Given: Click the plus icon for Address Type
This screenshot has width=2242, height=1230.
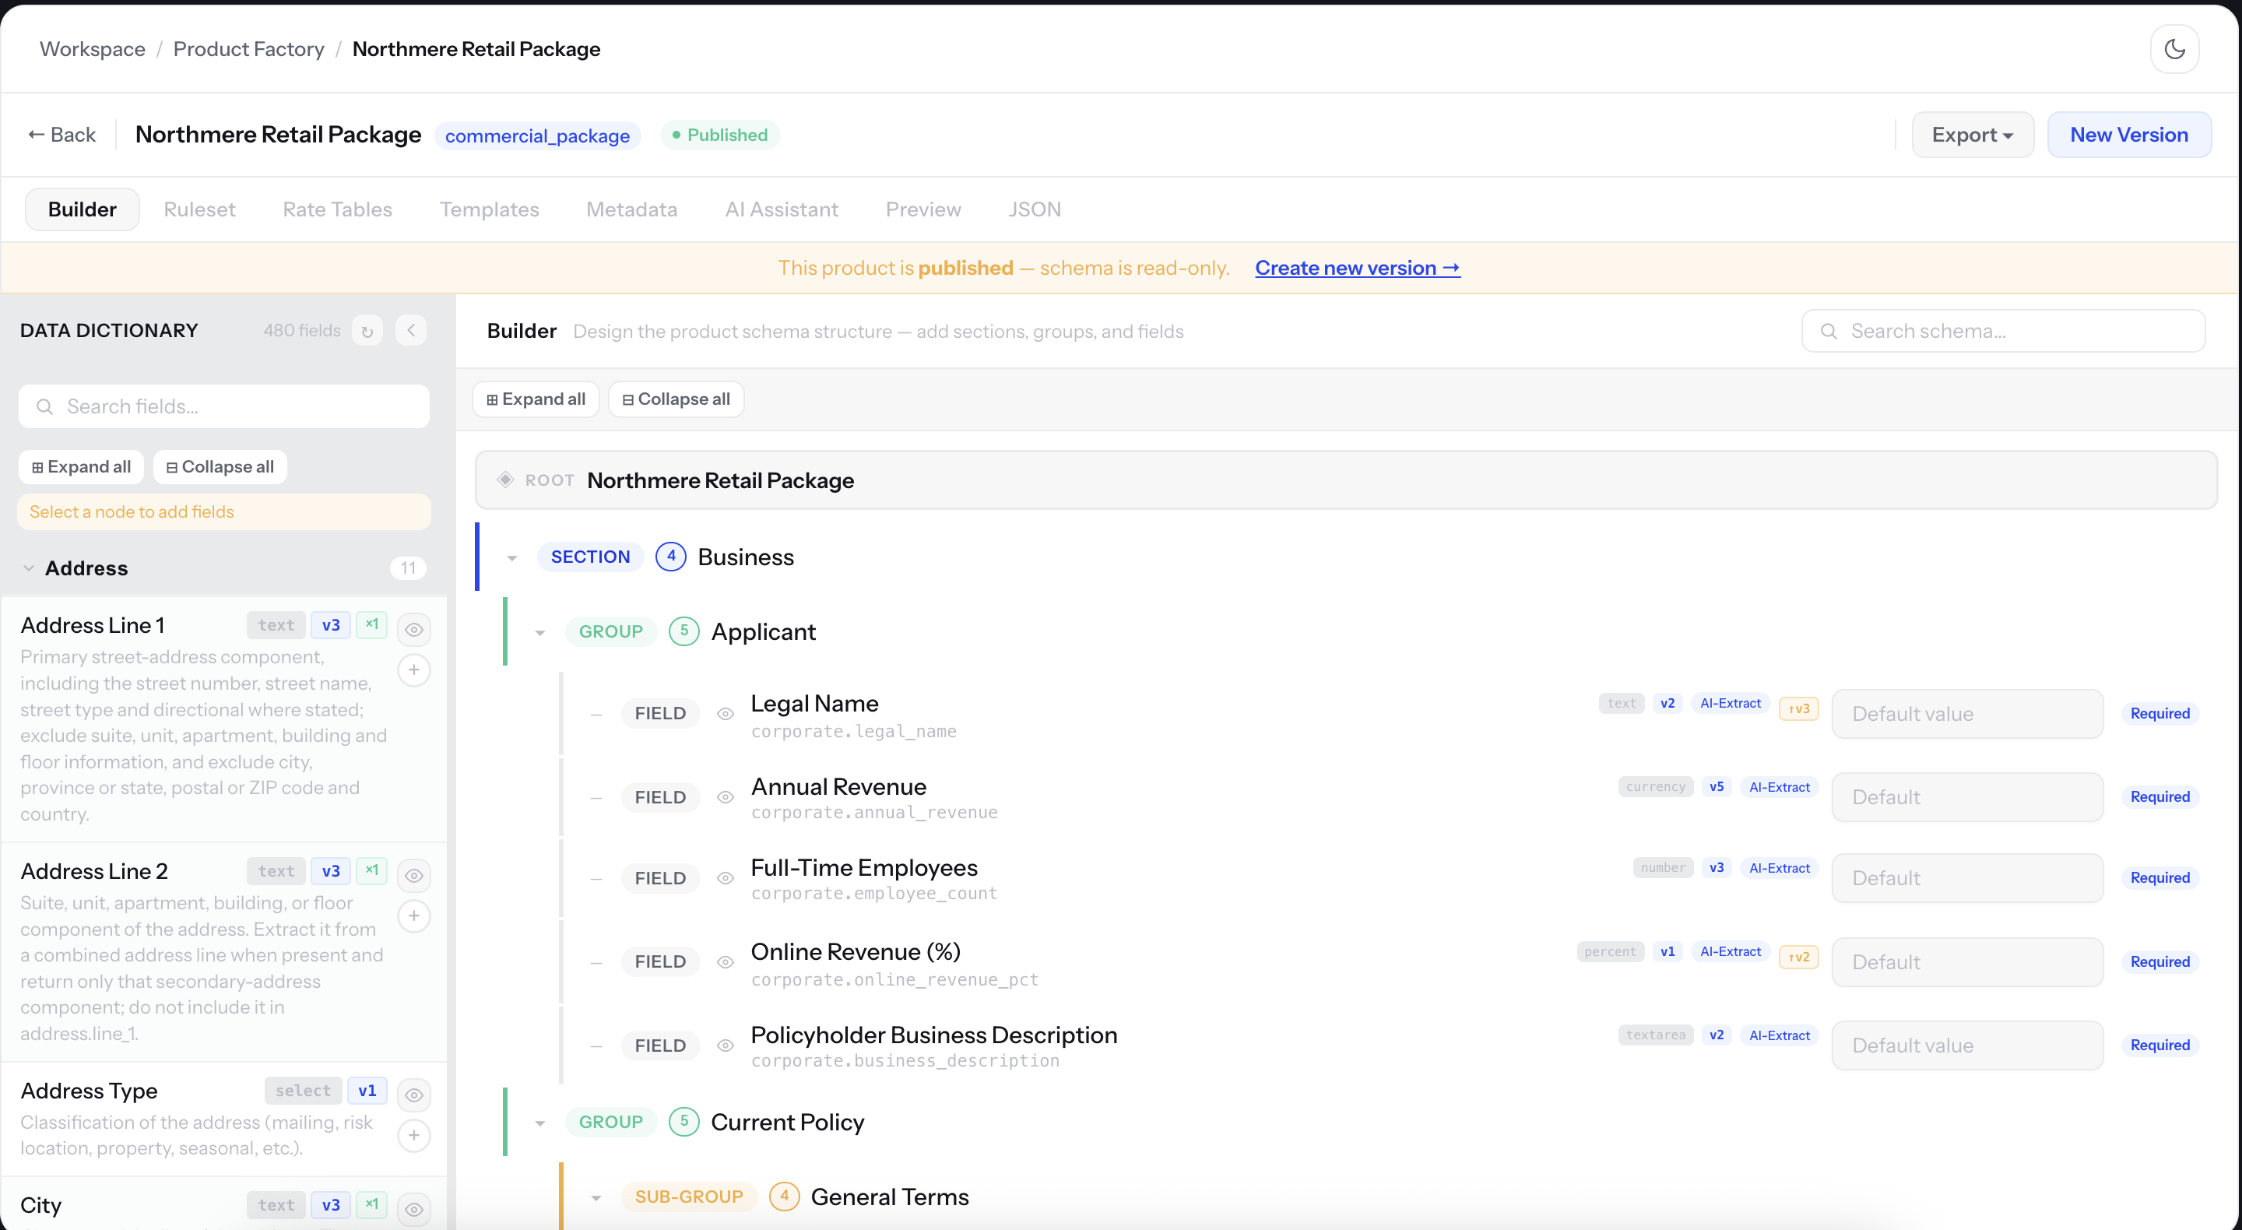Looking at the screenshot, I should click(414, 1135).
